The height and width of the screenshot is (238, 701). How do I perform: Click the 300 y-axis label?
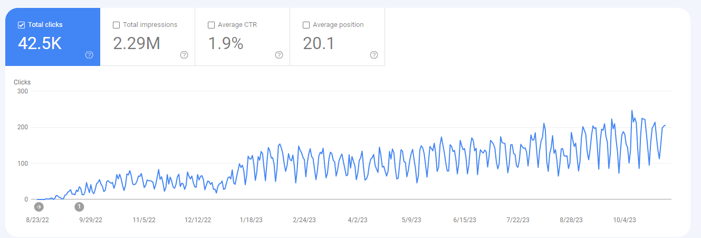(23, 91)
